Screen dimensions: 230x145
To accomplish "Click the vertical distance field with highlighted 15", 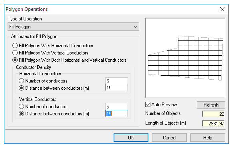I will [116, 113].
